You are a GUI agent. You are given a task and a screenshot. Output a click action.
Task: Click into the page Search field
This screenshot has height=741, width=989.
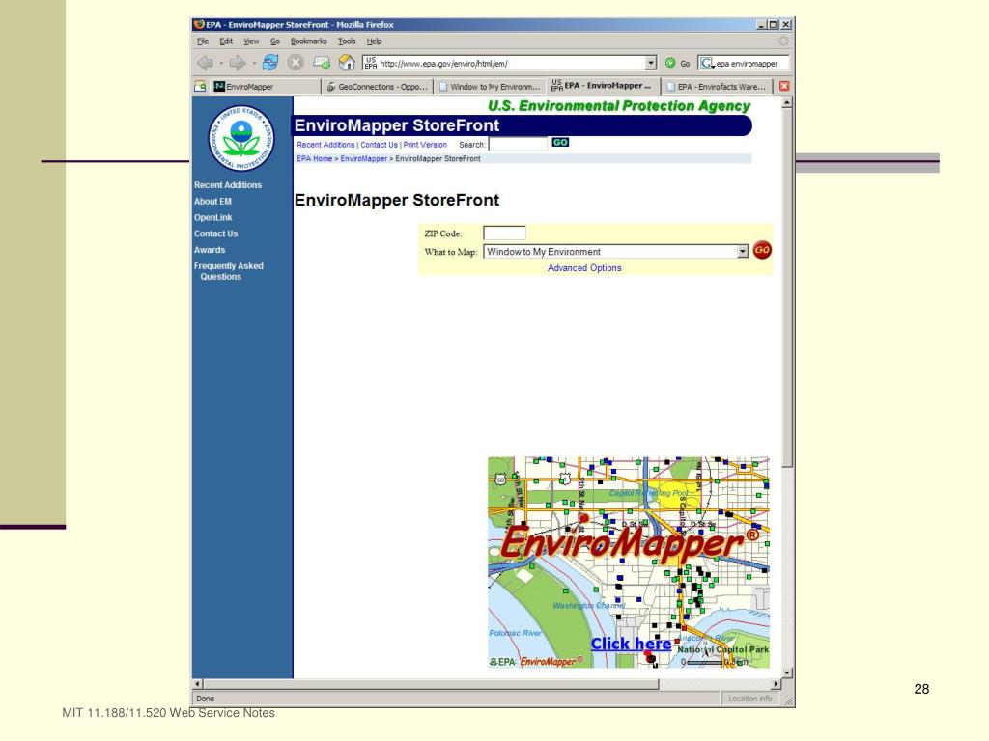(x=518, y=144)
